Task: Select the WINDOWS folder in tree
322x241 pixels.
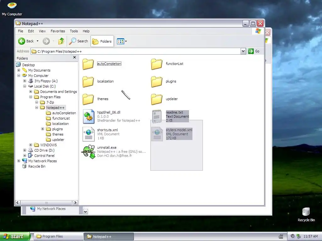Action: coord(48,145)
